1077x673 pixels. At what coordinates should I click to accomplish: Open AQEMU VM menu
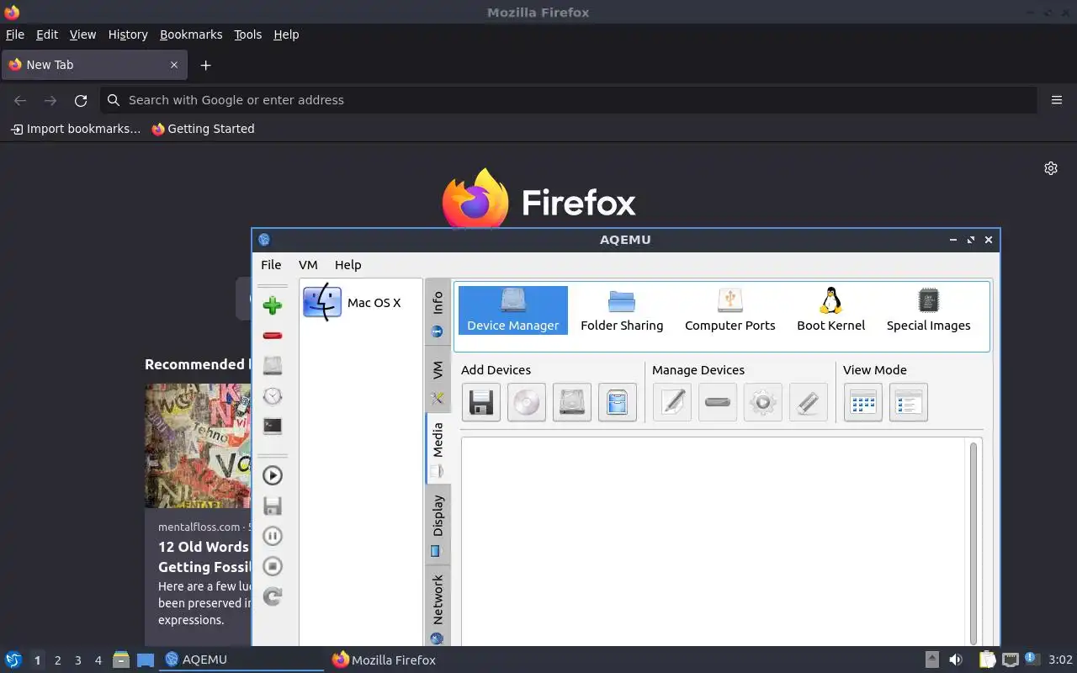[308, 264]
